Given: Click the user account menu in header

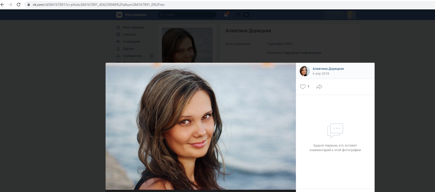Looking at the screenshot, I should click(x=339, y=15).
